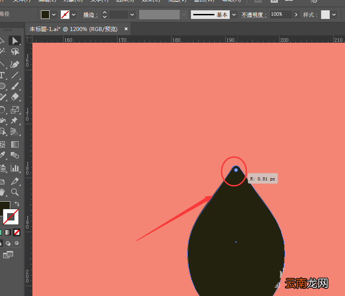Screen dimensions: 345x296
Task: Step the stroke weight with the arrows
Action: [105, 15]
